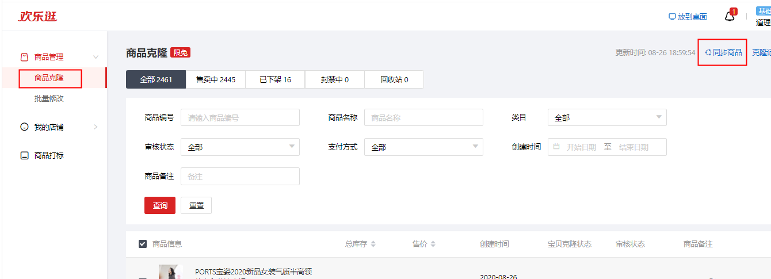Click into the 商品编号 input field
Image resolution: width=771 pixels, height=279 pixels.
(240, 117)
